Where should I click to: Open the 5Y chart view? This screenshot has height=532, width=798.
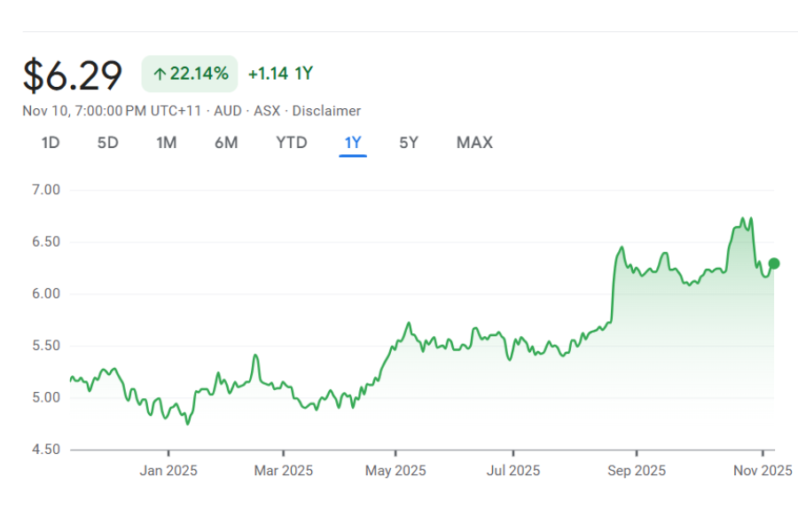pyautogui.click(x=408, y=143)
